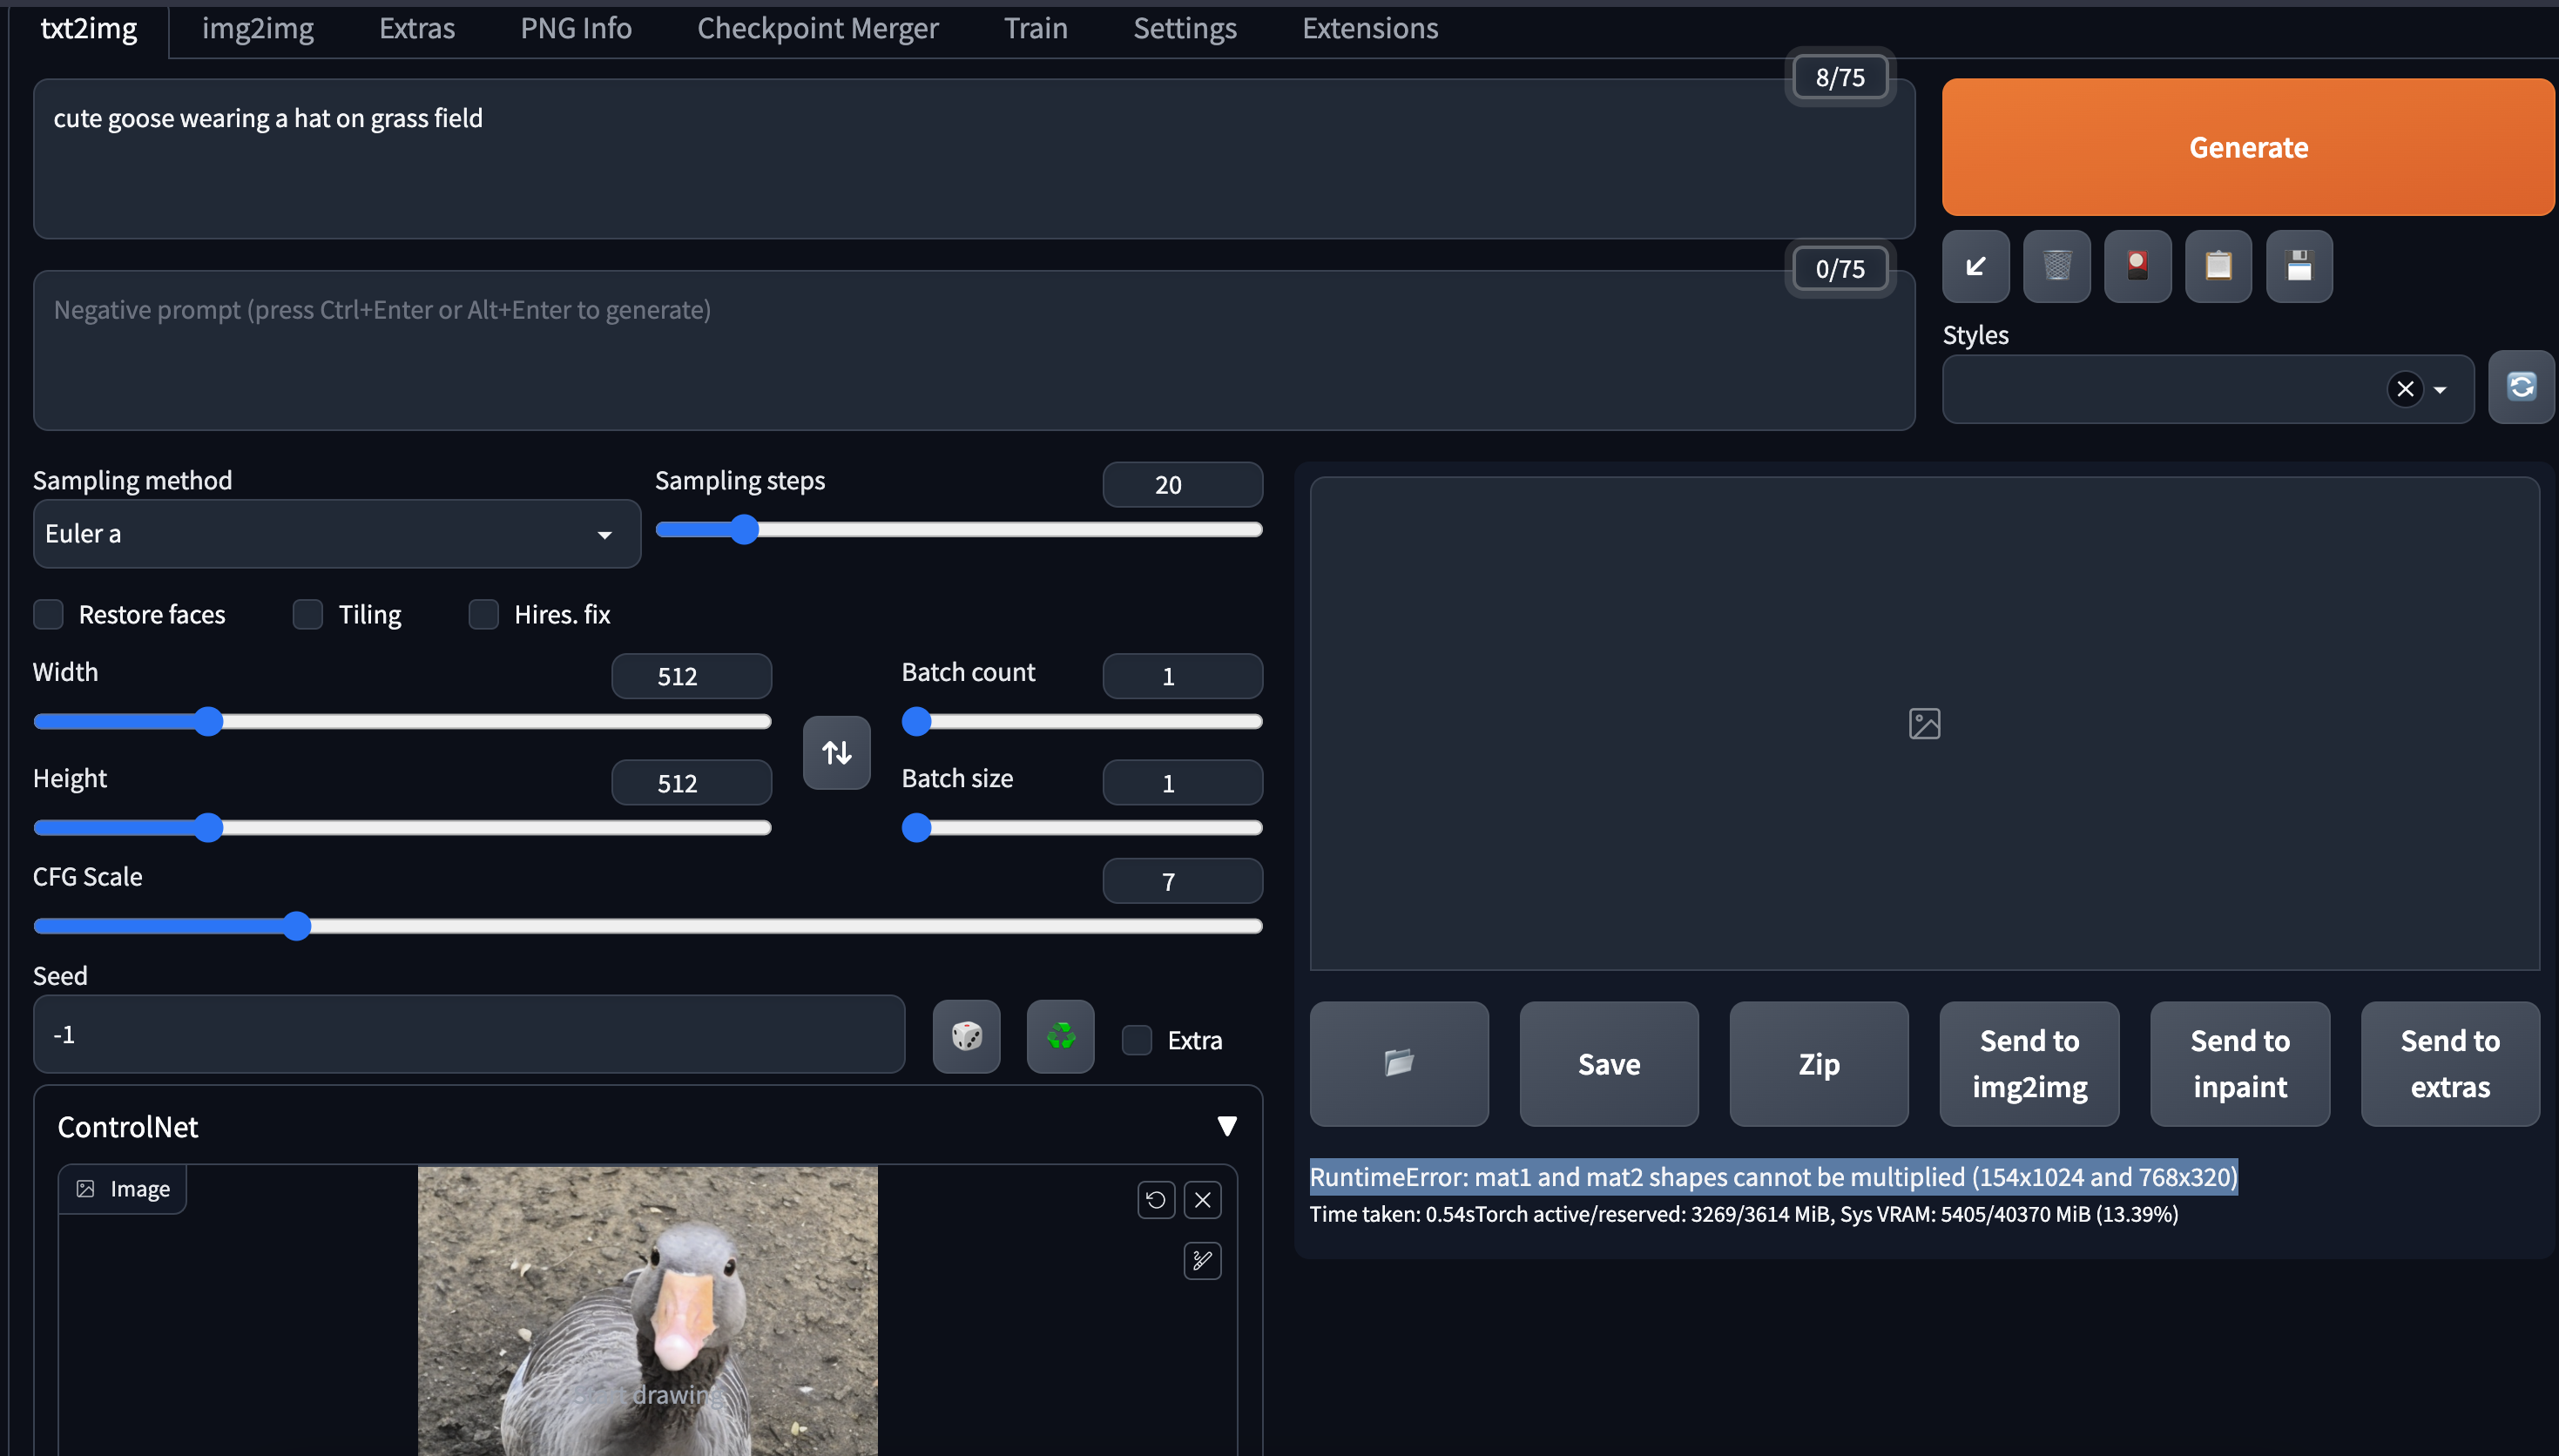Image resolution: width=2559 pixels, height=1456 pixels.
Task: Select the txt2img tab
Action: (x=89, y=28)
